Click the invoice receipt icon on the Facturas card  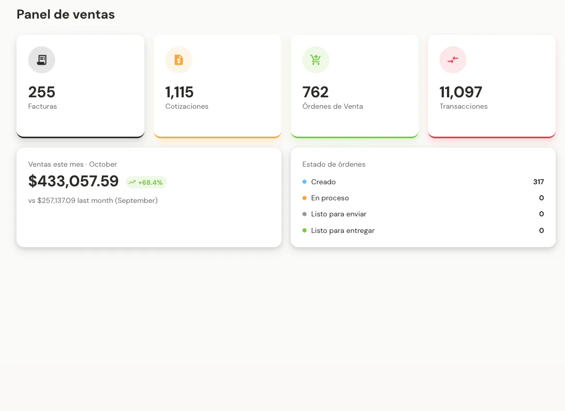[42, 60]
